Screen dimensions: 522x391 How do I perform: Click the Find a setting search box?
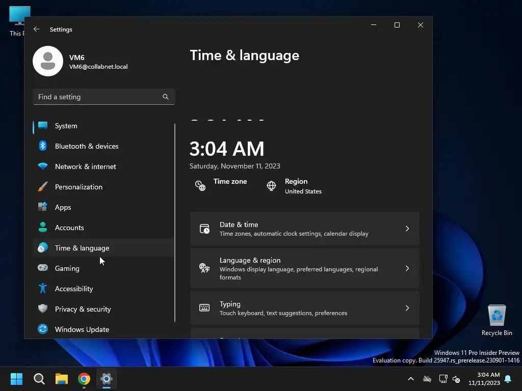(103, 97)
